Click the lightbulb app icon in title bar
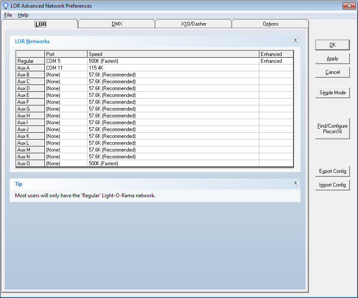 (x=6, y=6)
